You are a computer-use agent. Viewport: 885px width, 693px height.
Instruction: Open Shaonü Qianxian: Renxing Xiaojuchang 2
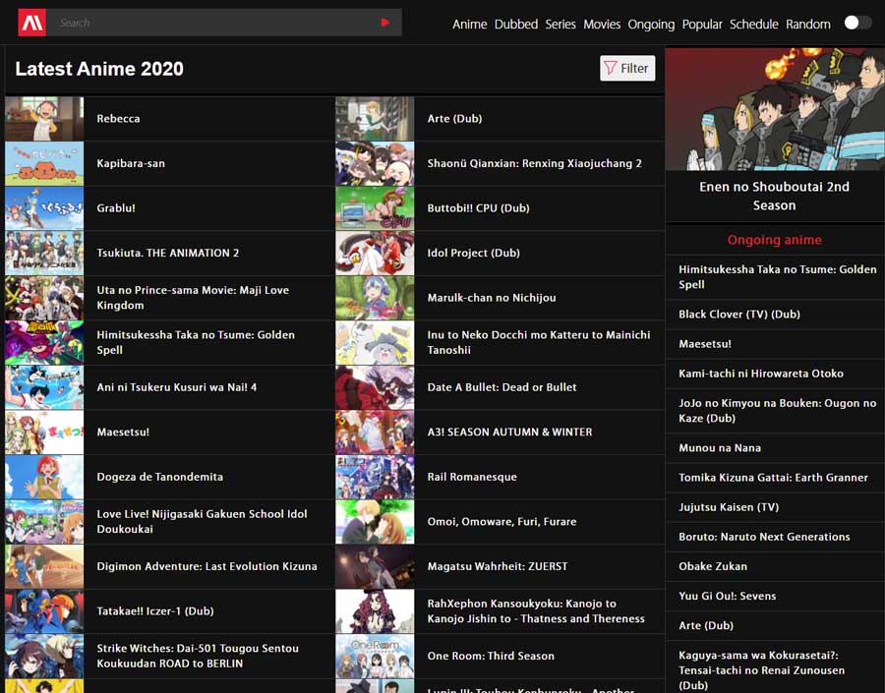click(x=535, y=163)
